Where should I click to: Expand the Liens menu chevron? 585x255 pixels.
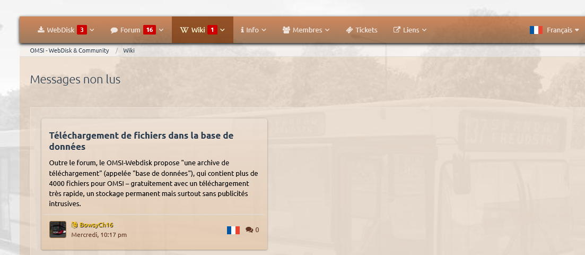[424, 30]
